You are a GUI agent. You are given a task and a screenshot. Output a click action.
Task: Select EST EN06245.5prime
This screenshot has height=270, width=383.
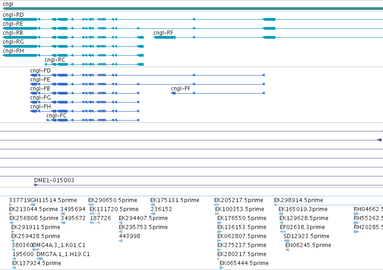click(308, 245)
